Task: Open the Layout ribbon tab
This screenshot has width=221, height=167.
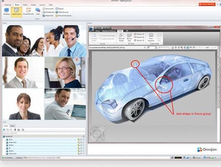Action: click(42, 5)
